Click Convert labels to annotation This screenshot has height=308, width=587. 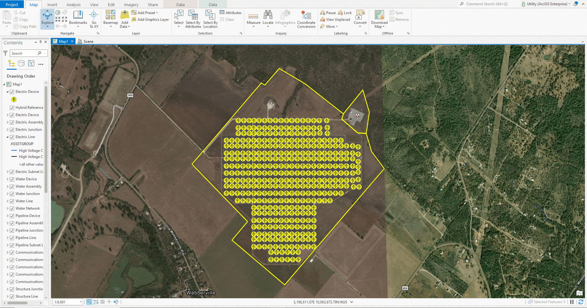point(360,18)
